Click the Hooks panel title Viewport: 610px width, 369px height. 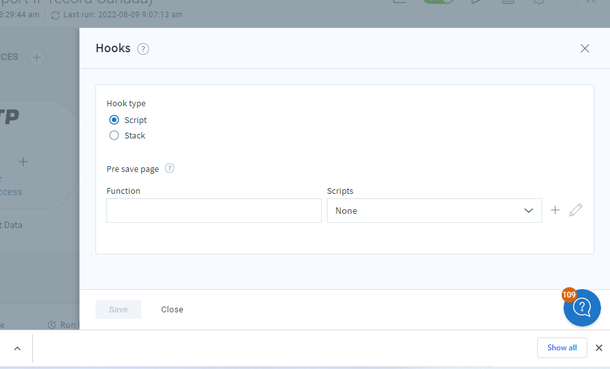tap(113, 48)
